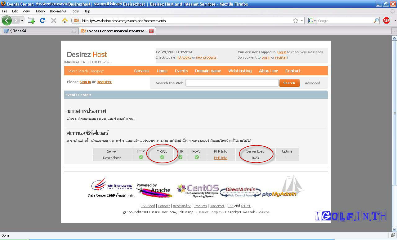Open the list all tabs dropdown
This screenshot has width=397, height=240.
(394, 31)
